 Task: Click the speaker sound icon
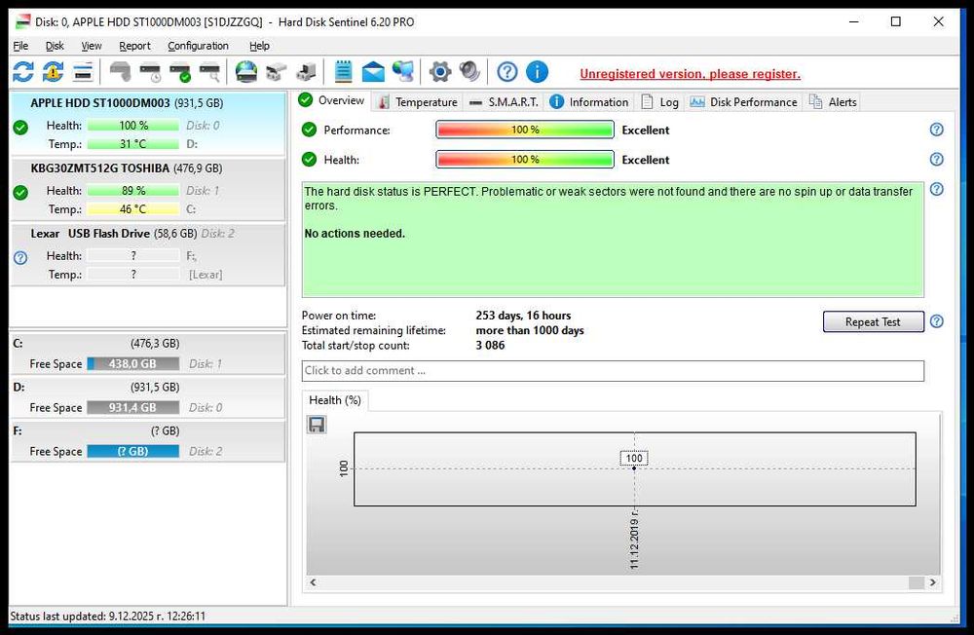[469, 72]
